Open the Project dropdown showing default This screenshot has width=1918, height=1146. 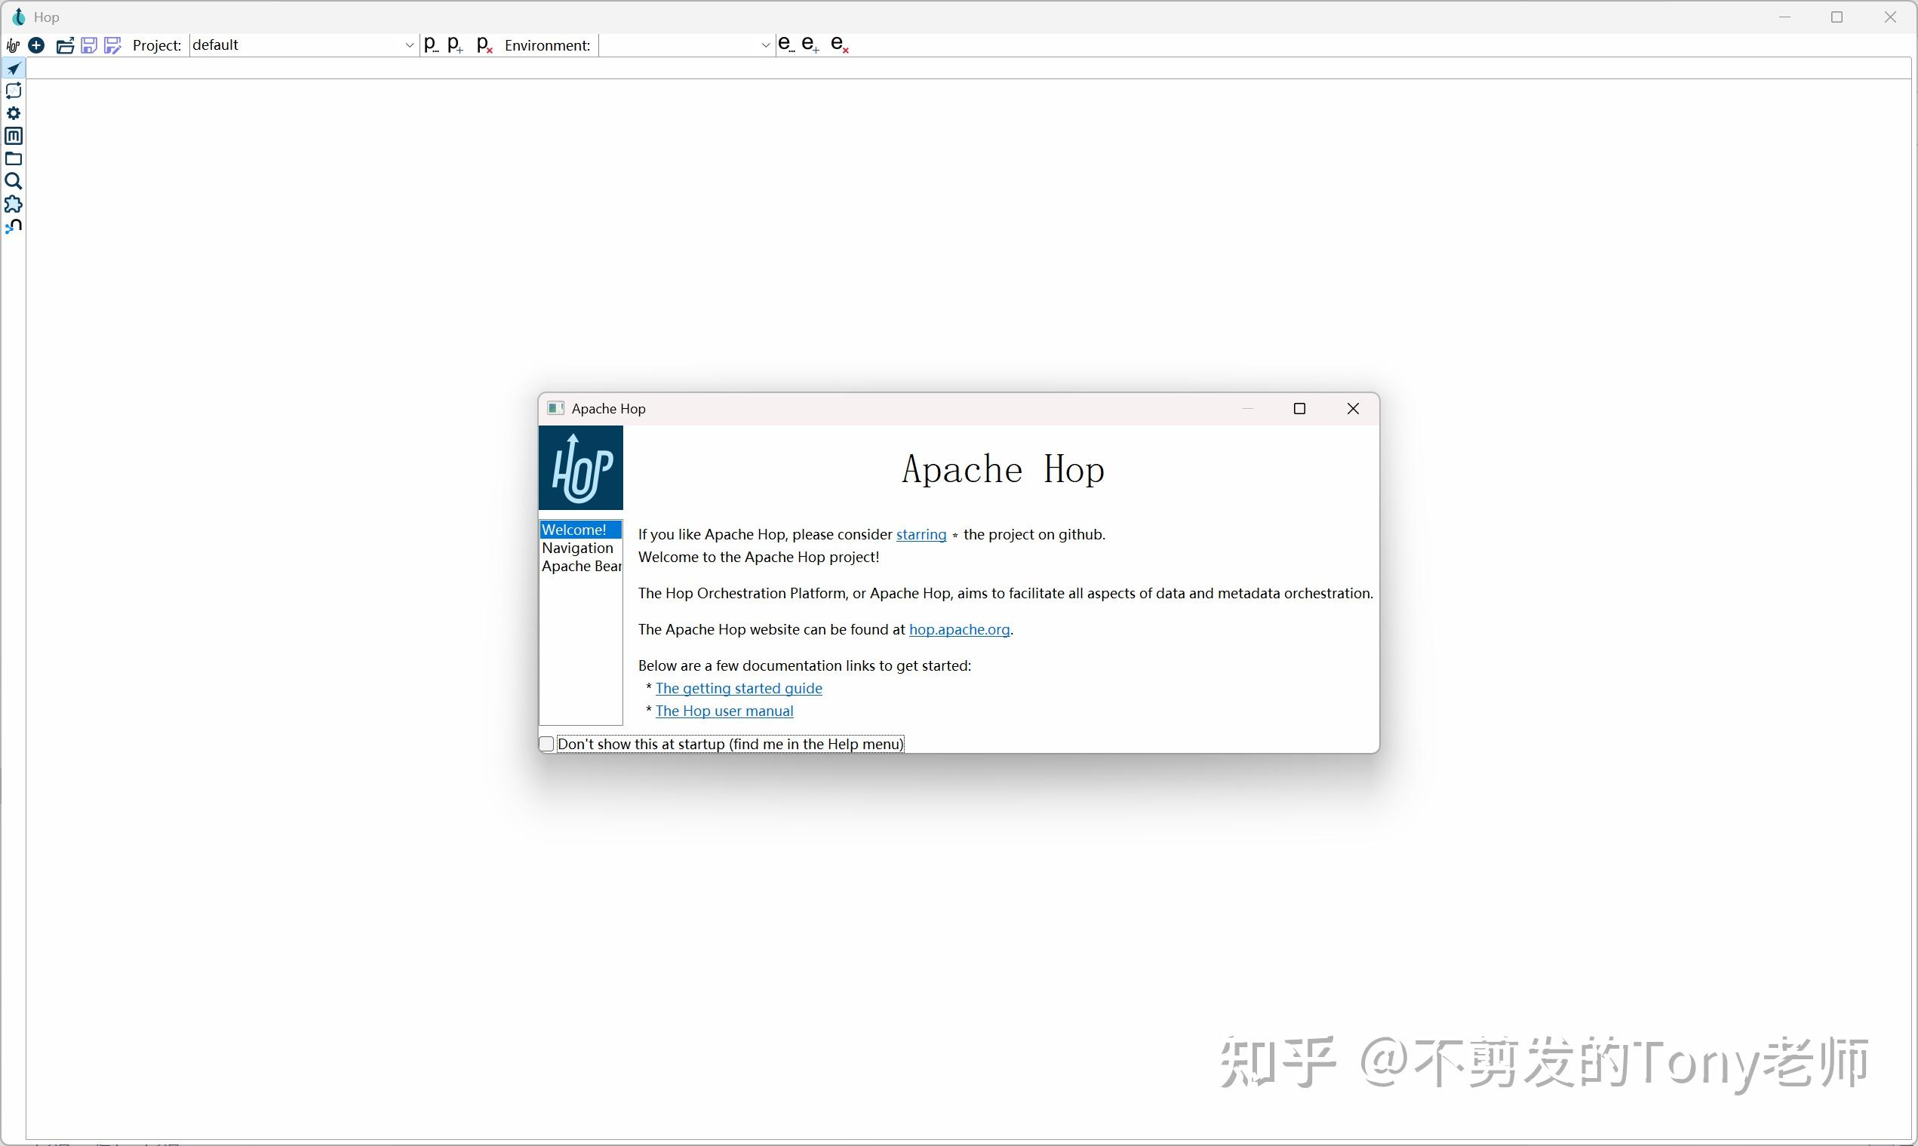click(409, 45)
